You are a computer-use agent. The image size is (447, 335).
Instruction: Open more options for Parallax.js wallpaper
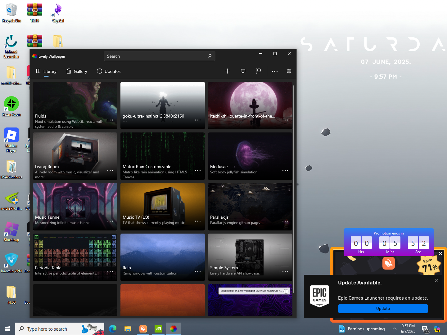[285, 221]
